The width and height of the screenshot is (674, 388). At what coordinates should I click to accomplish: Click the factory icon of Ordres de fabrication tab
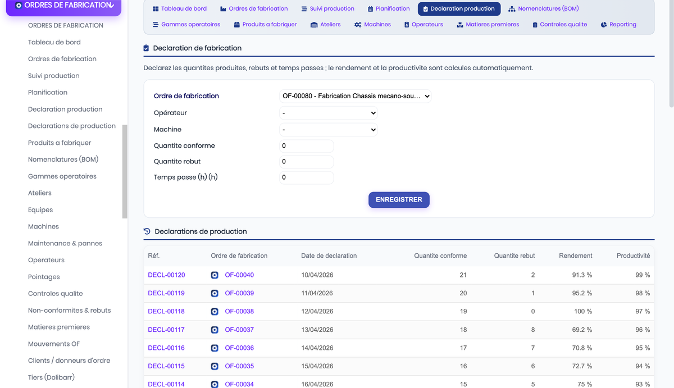coord(224,9)
